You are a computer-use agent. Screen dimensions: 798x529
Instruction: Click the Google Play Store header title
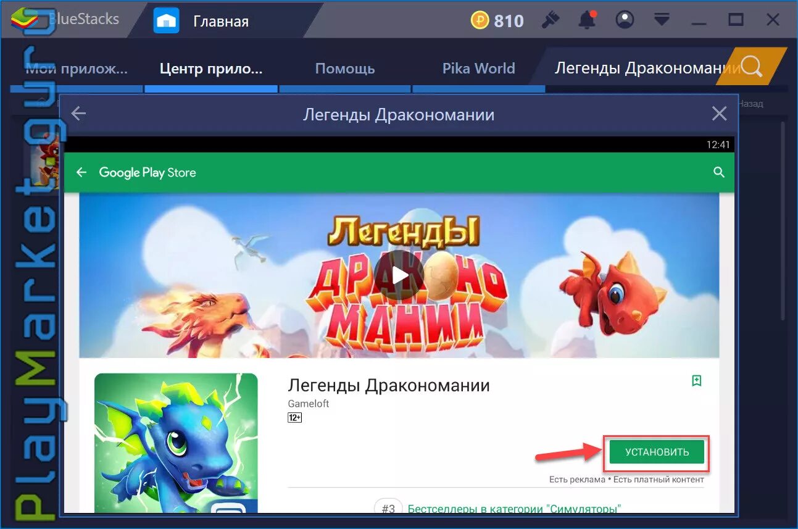(x=148, y=172)
